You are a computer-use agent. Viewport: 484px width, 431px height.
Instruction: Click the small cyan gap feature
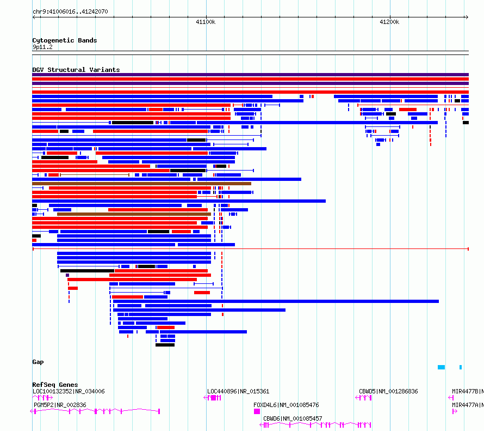point(461,367)
